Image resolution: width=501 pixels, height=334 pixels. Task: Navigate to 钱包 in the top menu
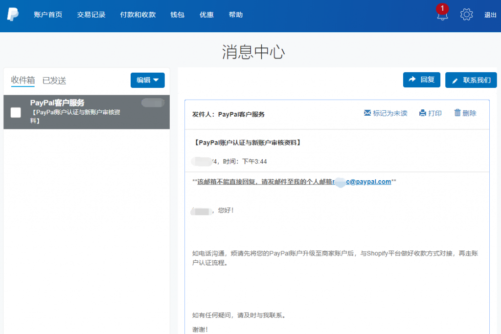177,15
